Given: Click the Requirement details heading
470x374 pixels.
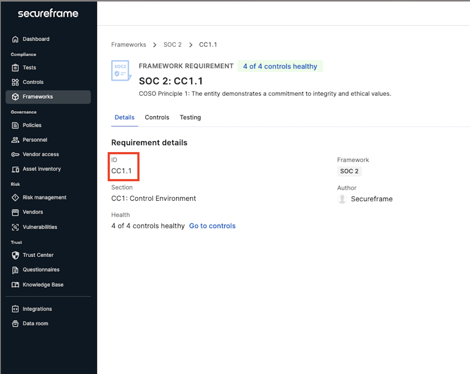Looking at the screenshot, I should tap(149, 143).
